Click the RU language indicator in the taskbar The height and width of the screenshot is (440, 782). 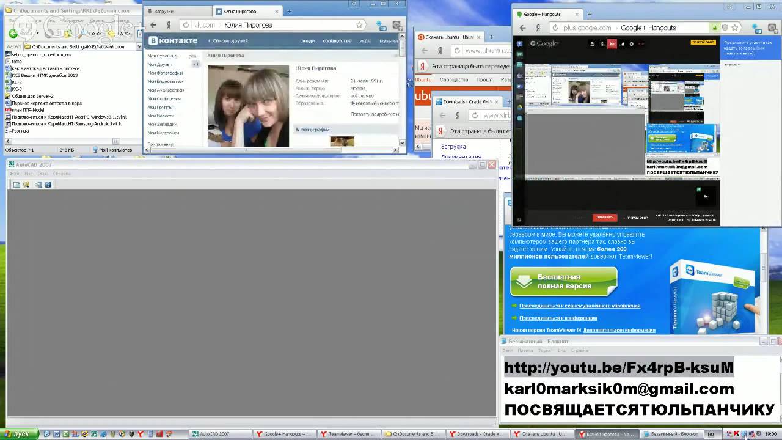coord(711,434)
